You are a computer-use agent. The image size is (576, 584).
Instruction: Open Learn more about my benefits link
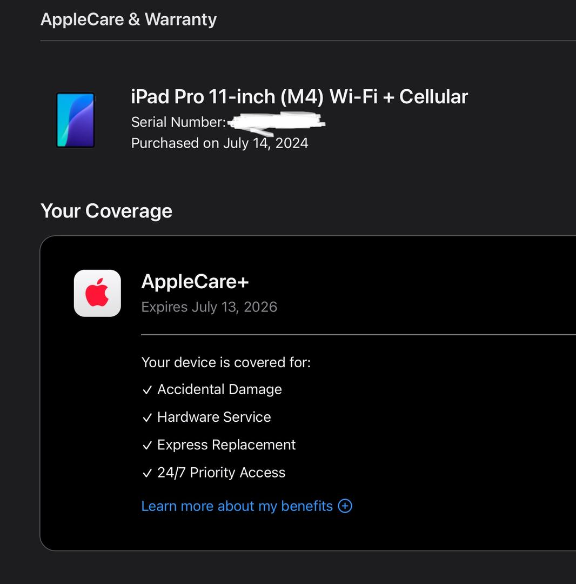[x=237, y=506]
